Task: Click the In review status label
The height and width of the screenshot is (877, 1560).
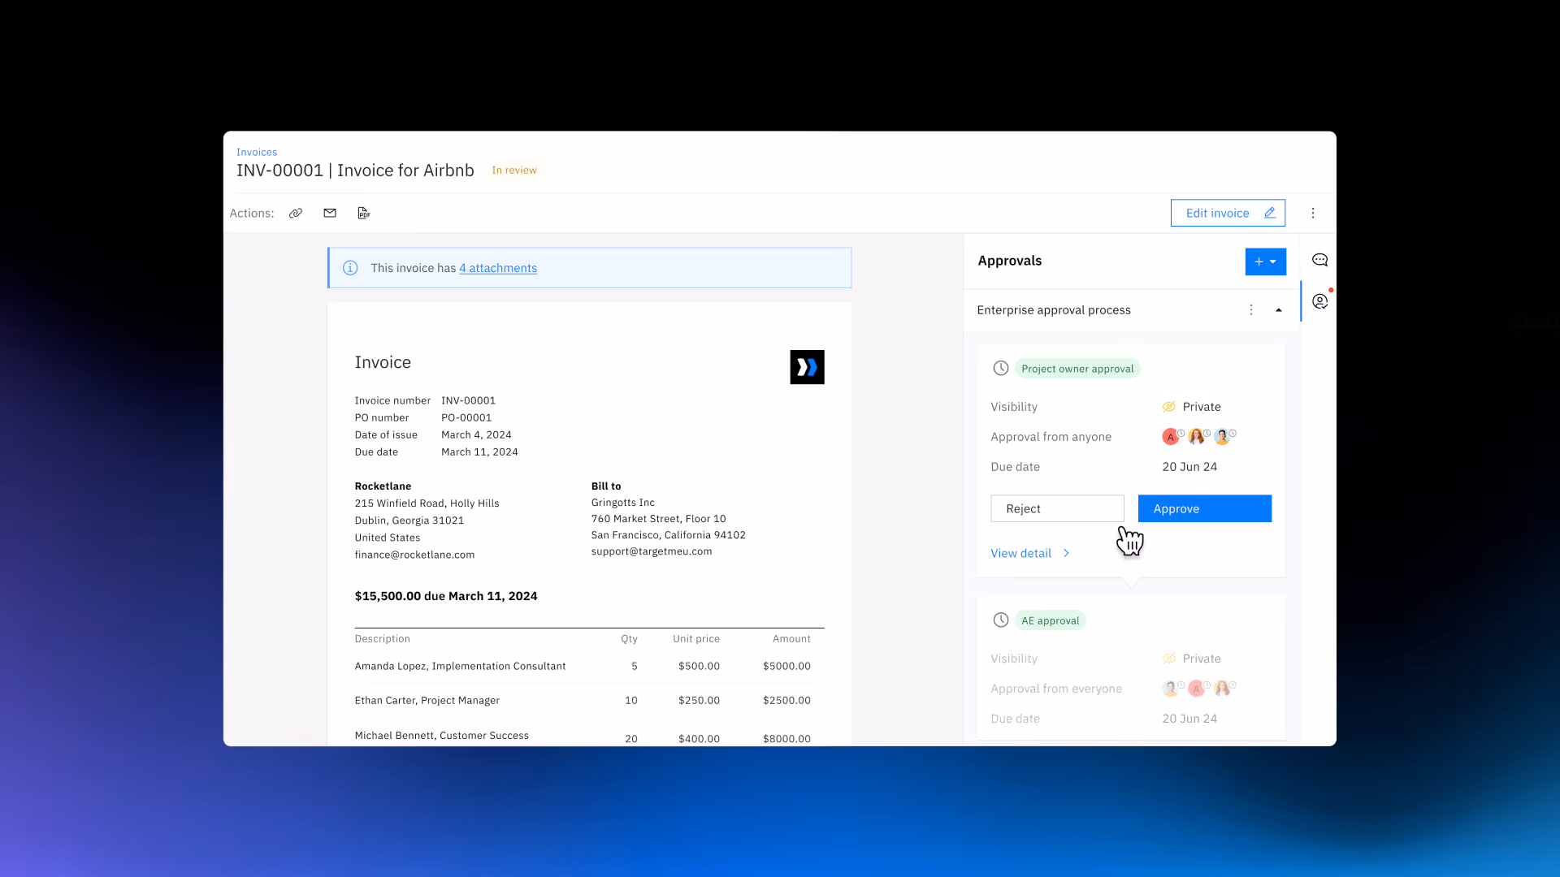Action: point(514,171)
